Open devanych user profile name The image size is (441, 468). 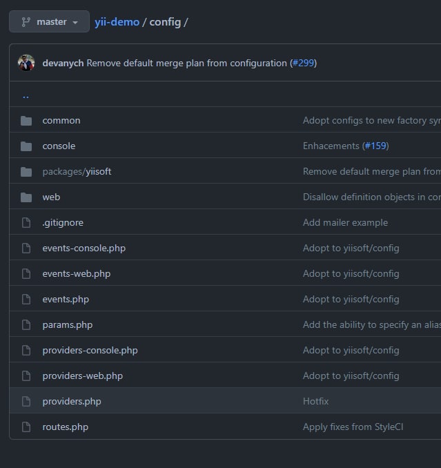point(63,64)
